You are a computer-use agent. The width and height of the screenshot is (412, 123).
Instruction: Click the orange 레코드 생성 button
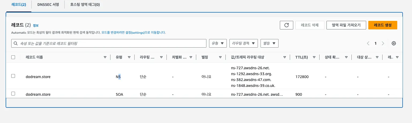pos(383,25)
